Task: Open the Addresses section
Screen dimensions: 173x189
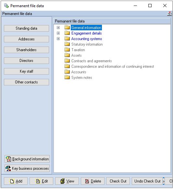Action: (x=26, y=39)
